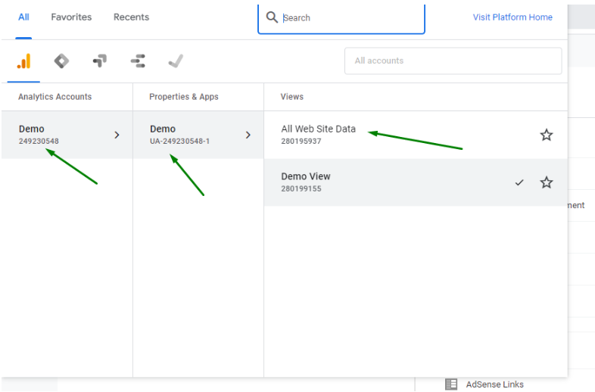Expand the Demo UA-249230548-1 property chevron
Image resolution: width=595 pixels, height=392 pixels.
(248, 135)
